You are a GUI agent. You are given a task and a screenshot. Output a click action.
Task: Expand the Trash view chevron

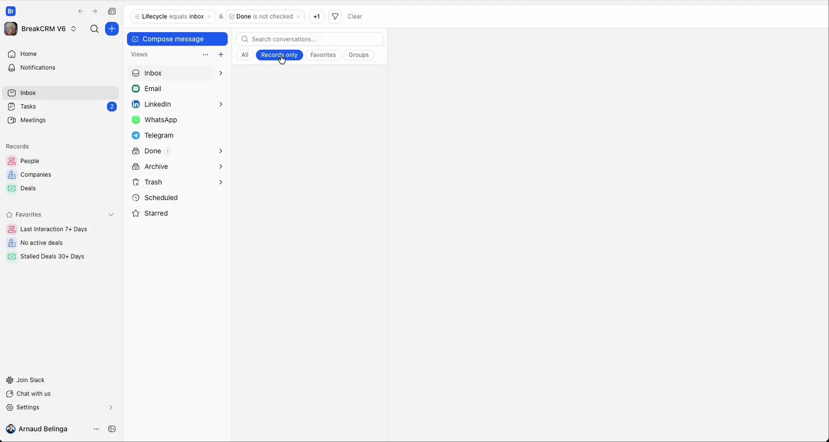tap(221, 182)
